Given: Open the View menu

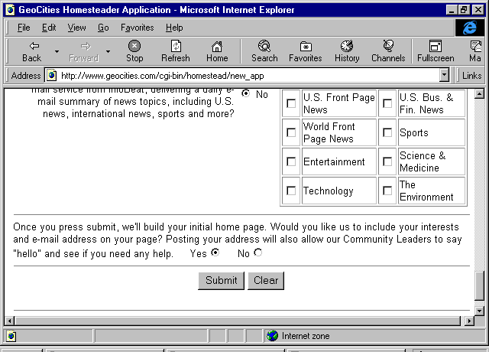Looking at the screenshot, I should pos(76,28).
